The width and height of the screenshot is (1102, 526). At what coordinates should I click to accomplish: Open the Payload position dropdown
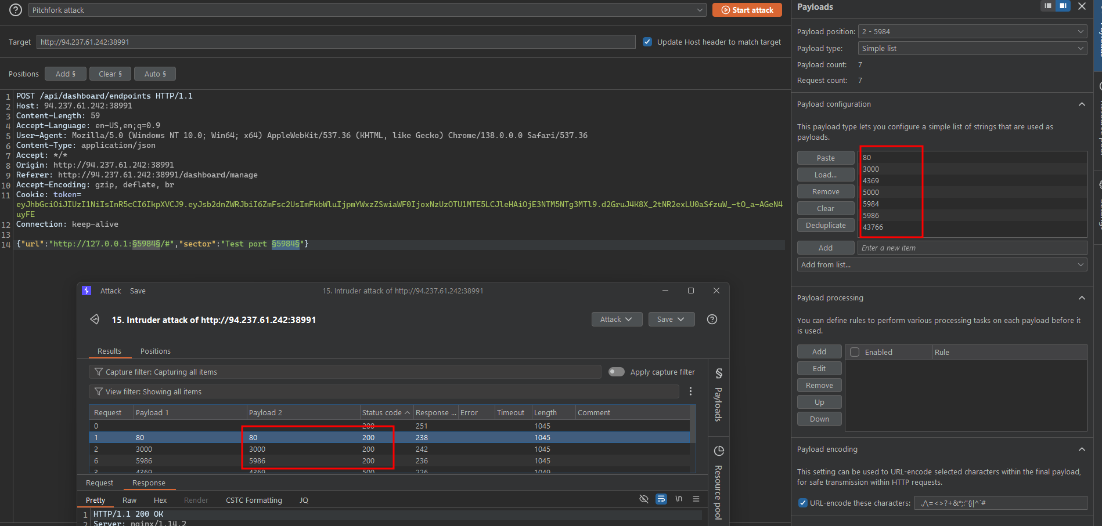(973, 31)
